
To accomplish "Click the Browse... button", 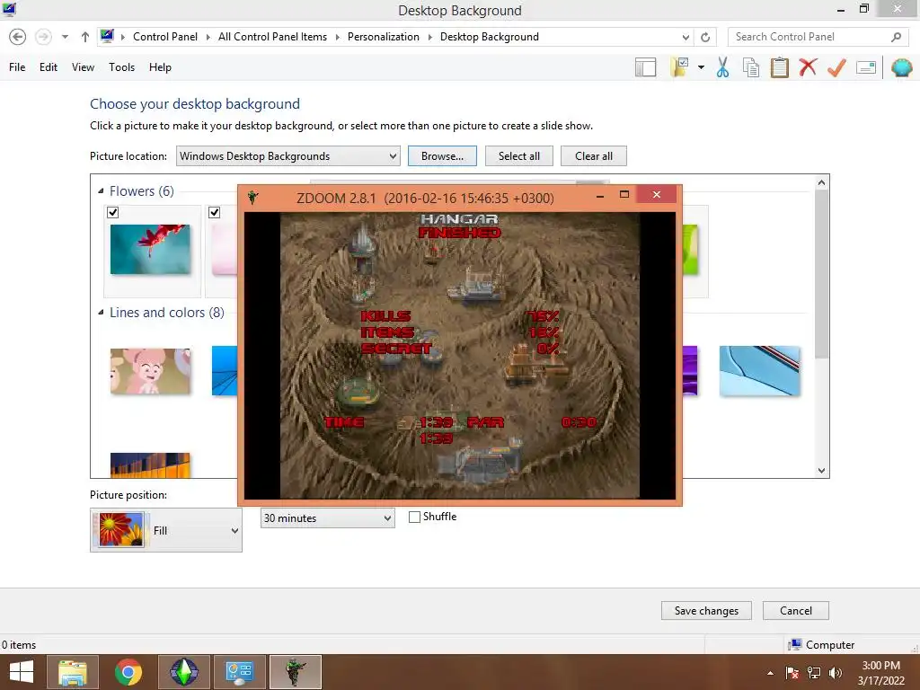I will pyautogui.click(x=442, y=156).
